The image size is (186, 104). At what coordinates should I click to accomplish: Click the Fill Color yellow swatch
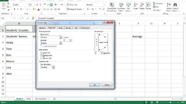34,9
